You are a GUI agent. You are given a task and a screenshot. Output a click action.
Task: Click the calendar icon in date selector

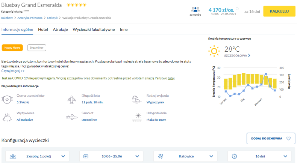[86, 156]
